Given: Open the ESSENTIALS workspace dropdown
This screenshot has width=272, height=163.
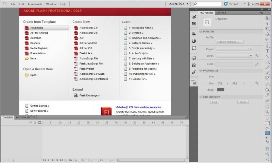Looking at the screenshot, I should [x=178, y=4].
